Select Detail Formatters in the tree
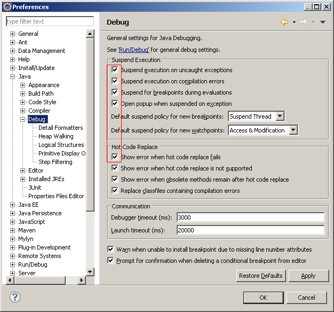 (61, 128)
